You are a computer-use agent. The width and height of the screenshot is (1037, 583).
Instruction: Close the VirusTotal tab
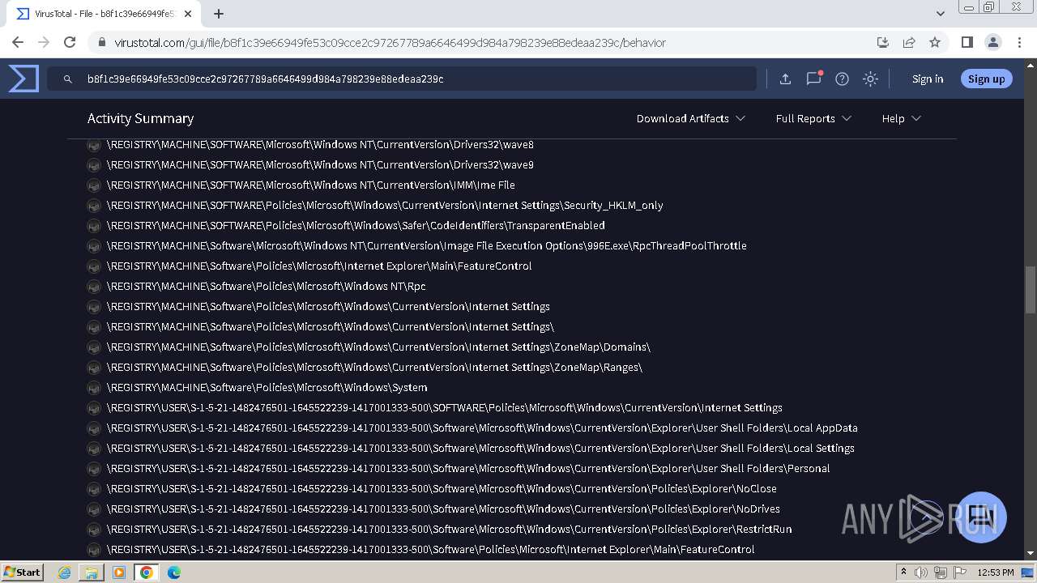tap(189, 14)
